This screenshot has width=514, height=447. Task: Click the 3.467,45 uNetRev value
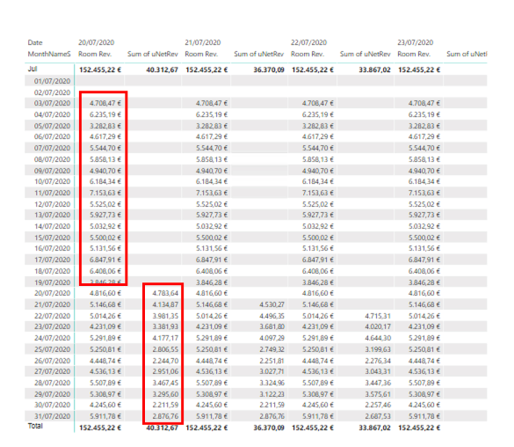click(165, 383)
